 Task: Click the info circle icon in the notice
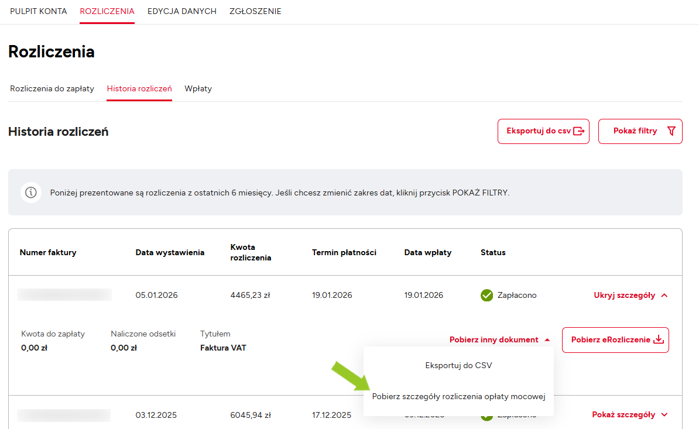(31, 193)
